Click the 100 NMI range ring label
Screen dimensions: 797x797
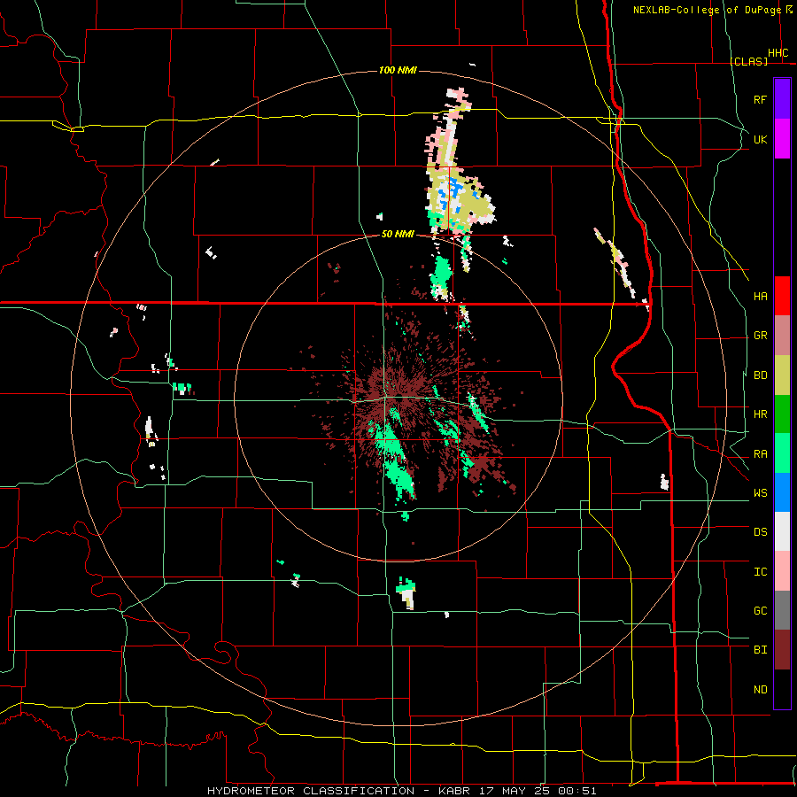click(x=398, y=70)
